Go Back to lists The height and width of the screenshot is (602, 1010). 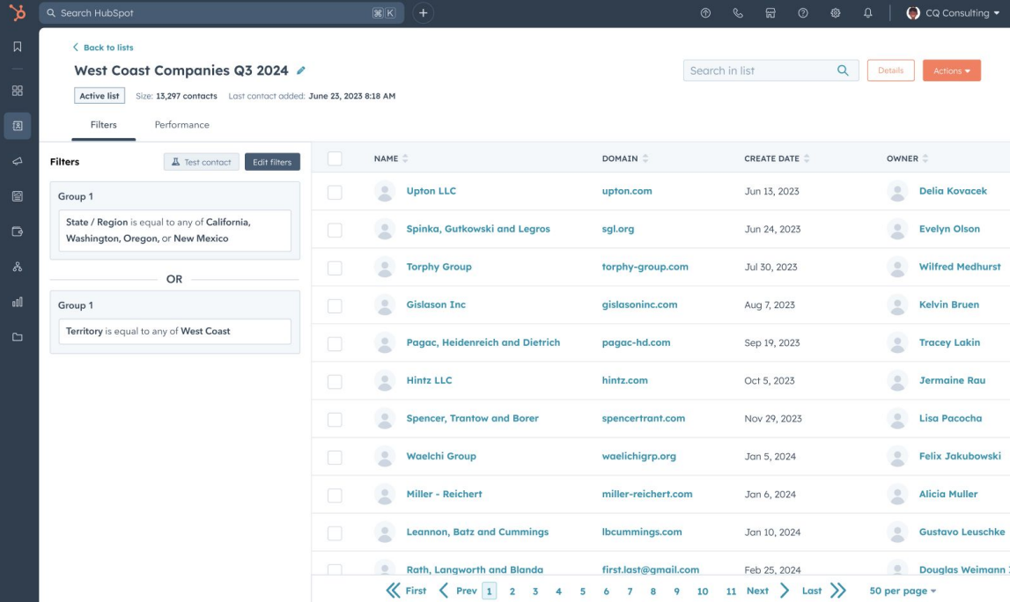[103, 48]
